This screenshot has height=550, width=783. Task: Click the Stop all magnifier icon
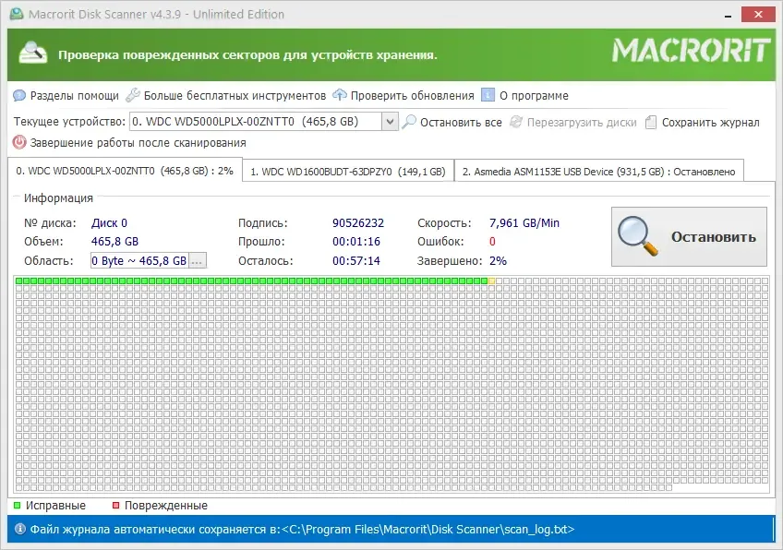tap(409, 122)
